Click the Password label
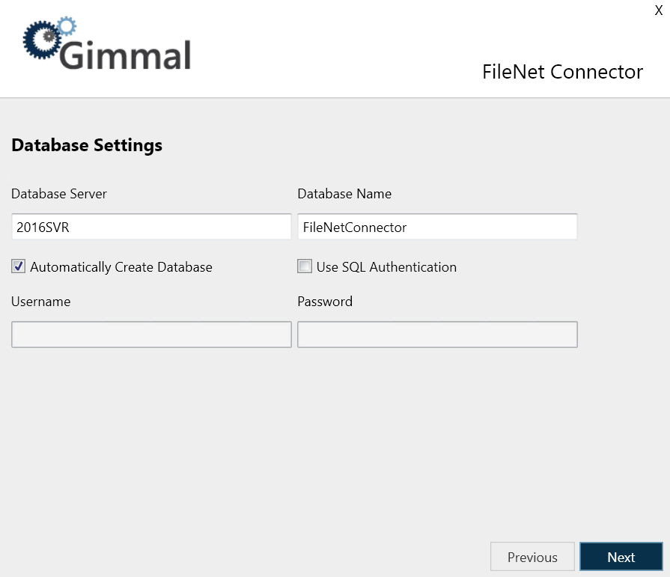The width and height of the screenshot is (670, 577). pos(325,302)
